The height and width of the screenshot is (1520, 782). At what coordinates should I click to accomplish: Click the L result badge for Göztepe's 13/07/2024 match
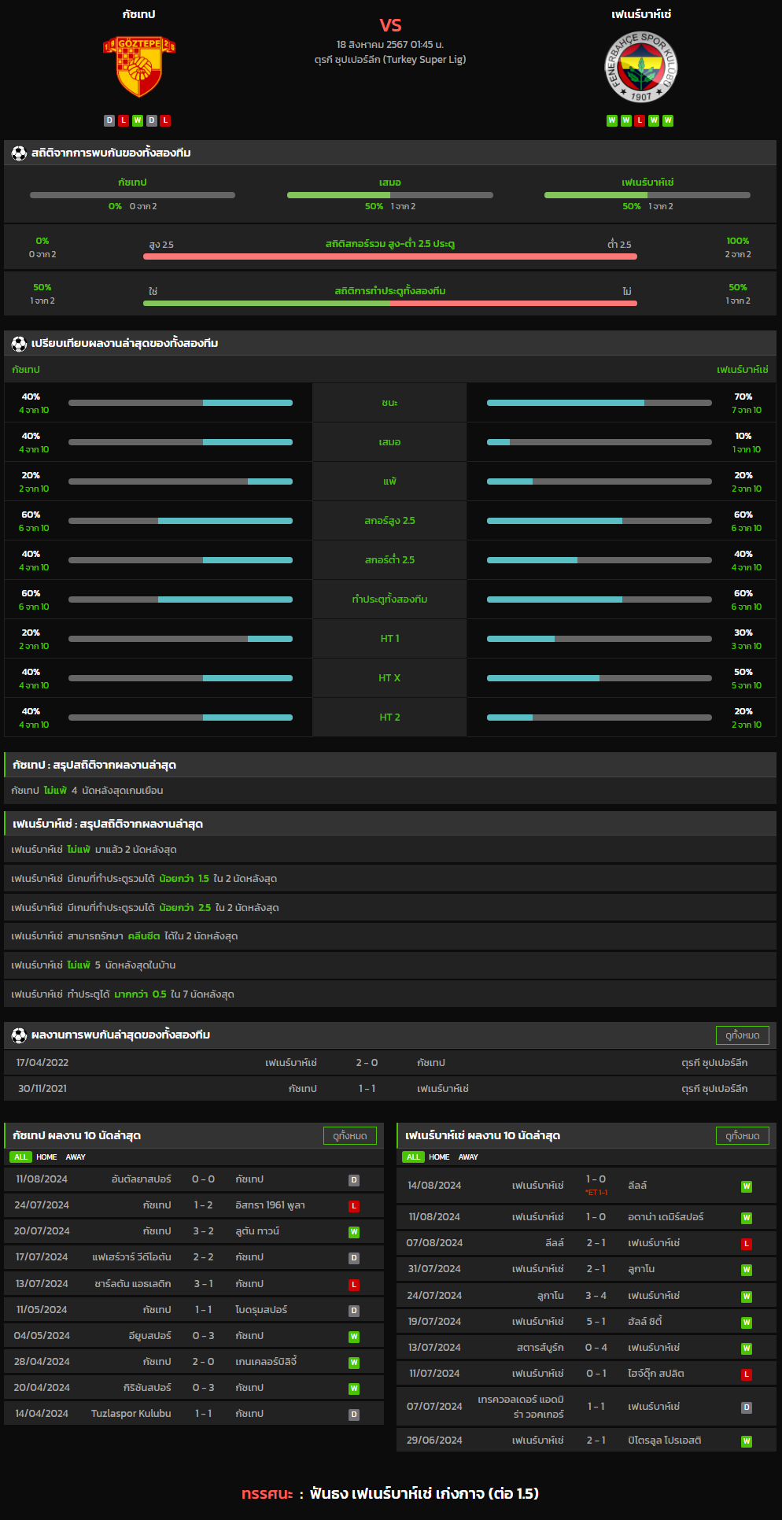pyautogui.click(x=354, y=1285)
